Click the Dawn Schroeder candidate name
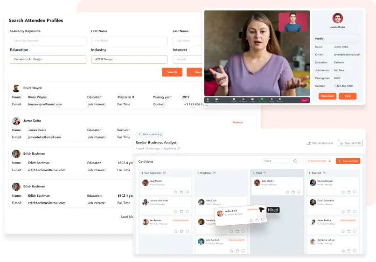Screen dimensions: 376x262 coord(326,200)
